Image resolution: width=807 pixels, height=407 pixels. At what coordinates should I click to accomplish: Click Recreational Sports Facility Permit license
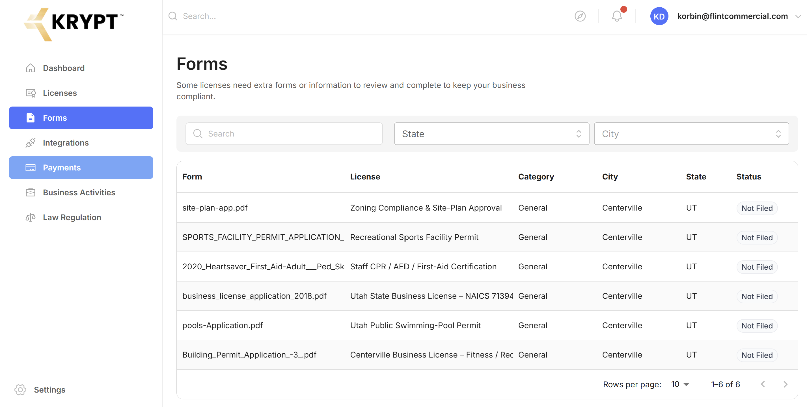(414, 237)
